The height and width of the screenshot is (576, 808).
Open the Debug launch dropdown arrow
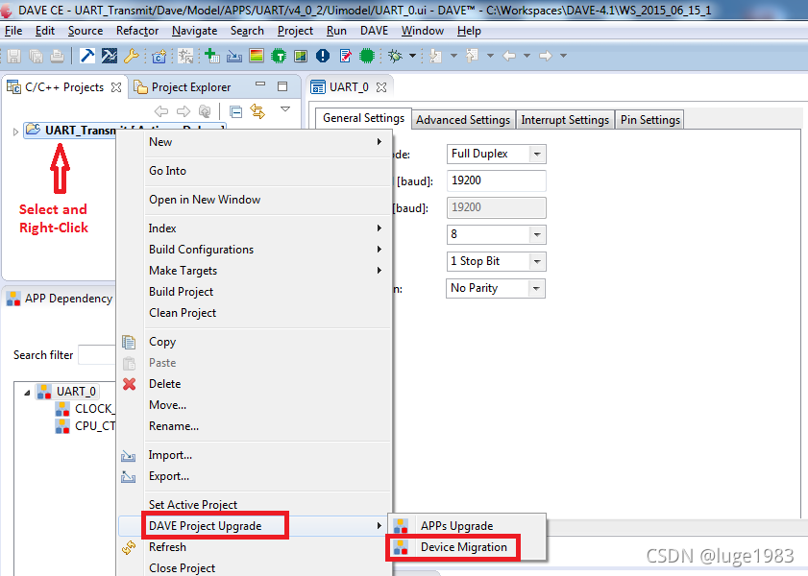(x=412, y=56)
